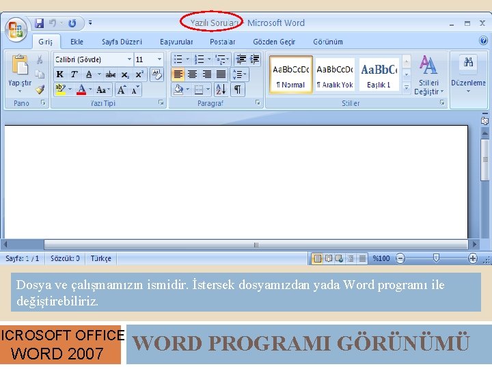Align text right
The image size is (492, 369).
click(207, 74)
